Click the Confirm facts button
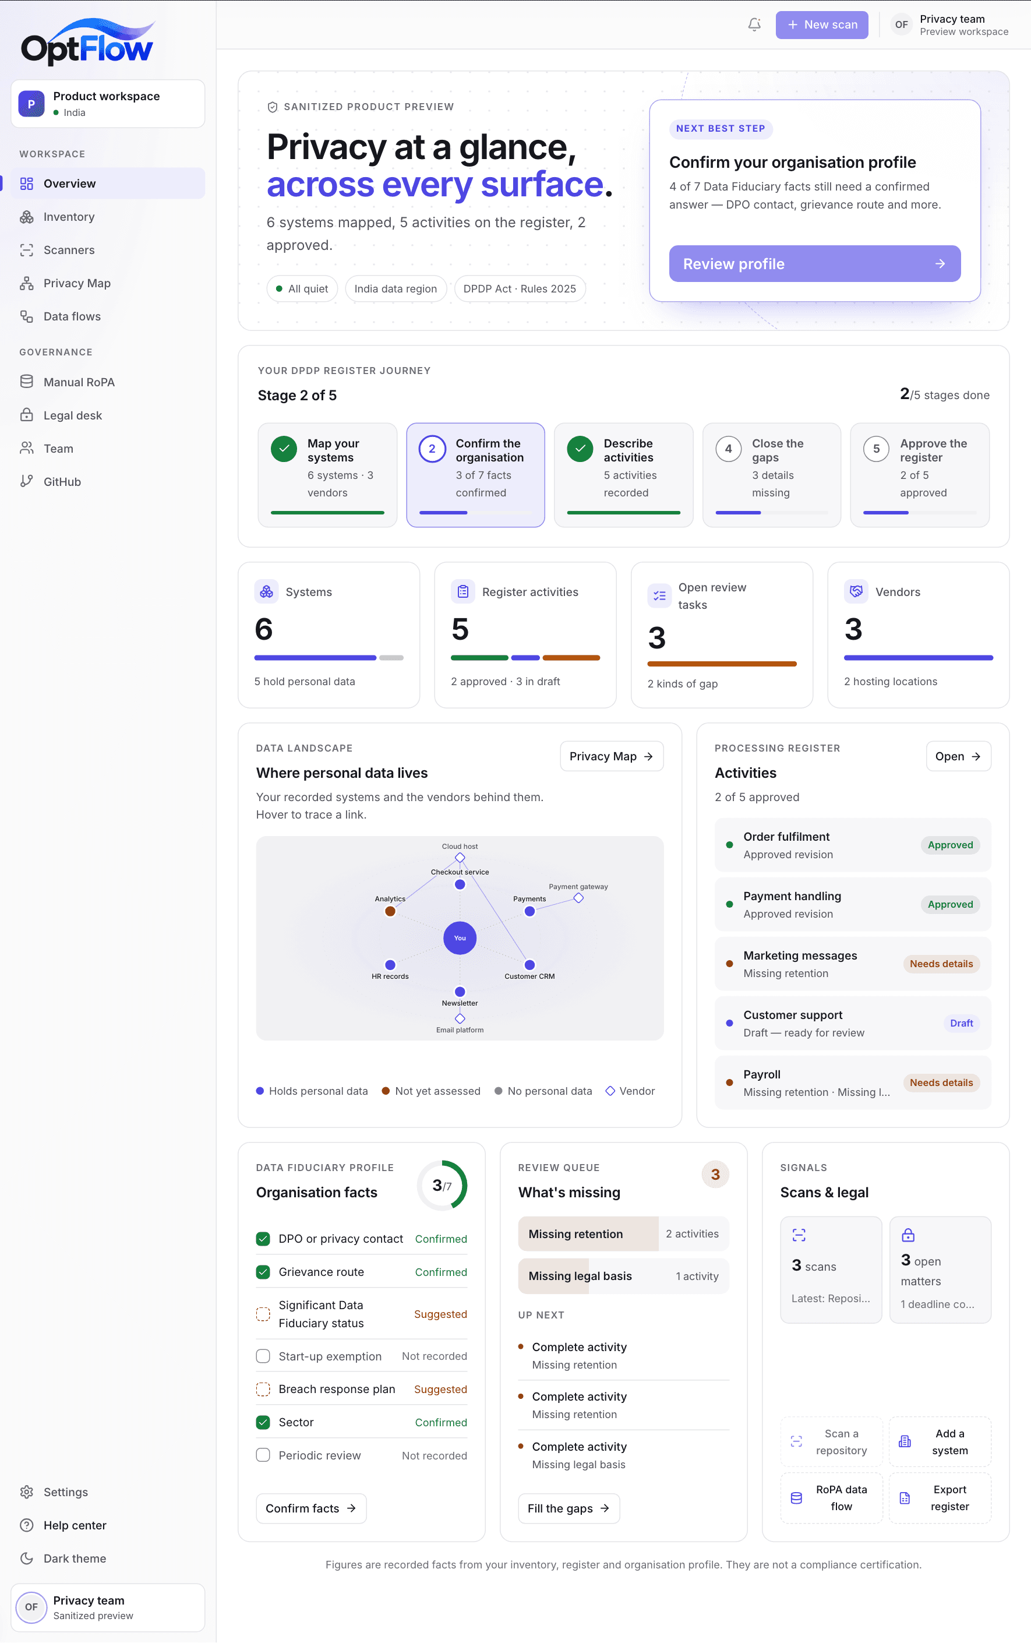Viewport: 1031px width, 1643px height. (311, 1508)
